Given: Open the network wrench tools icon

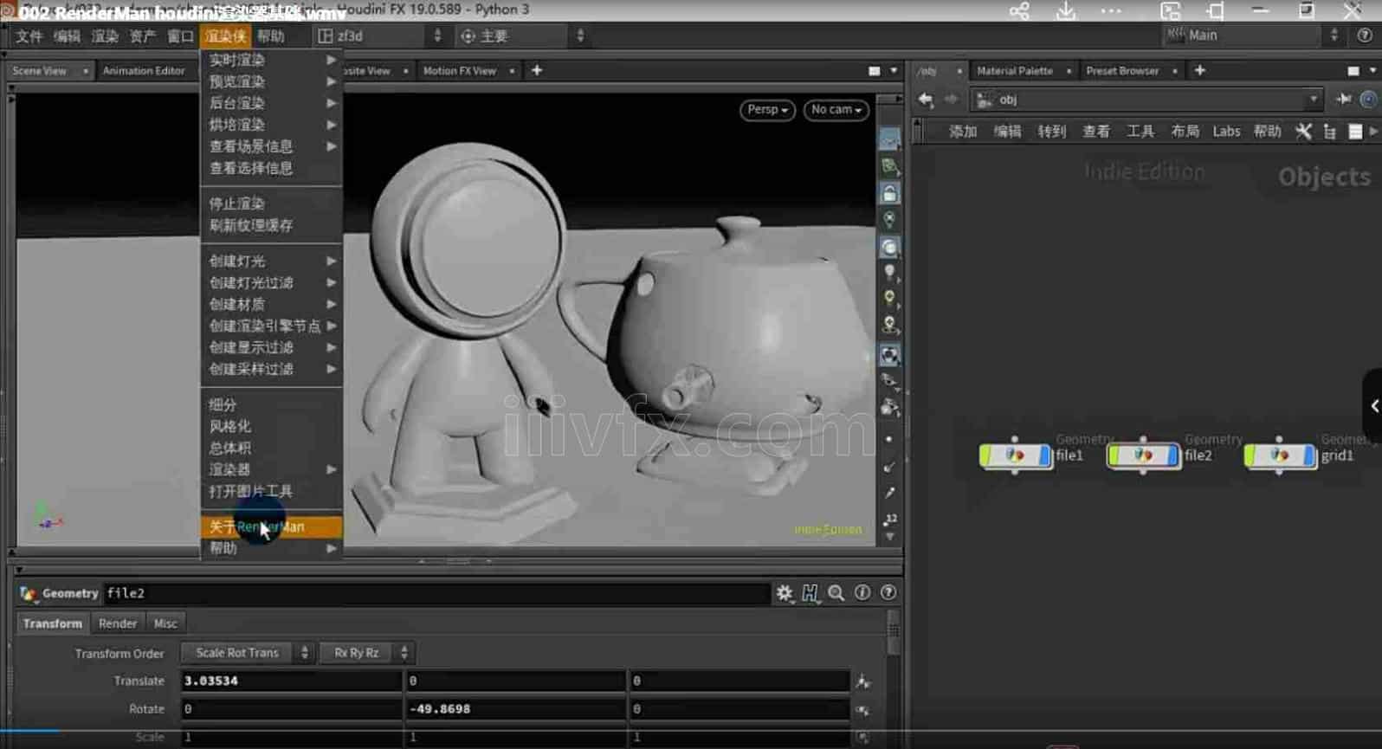Looking at the screenshot, I should [x=1303, y=132].
